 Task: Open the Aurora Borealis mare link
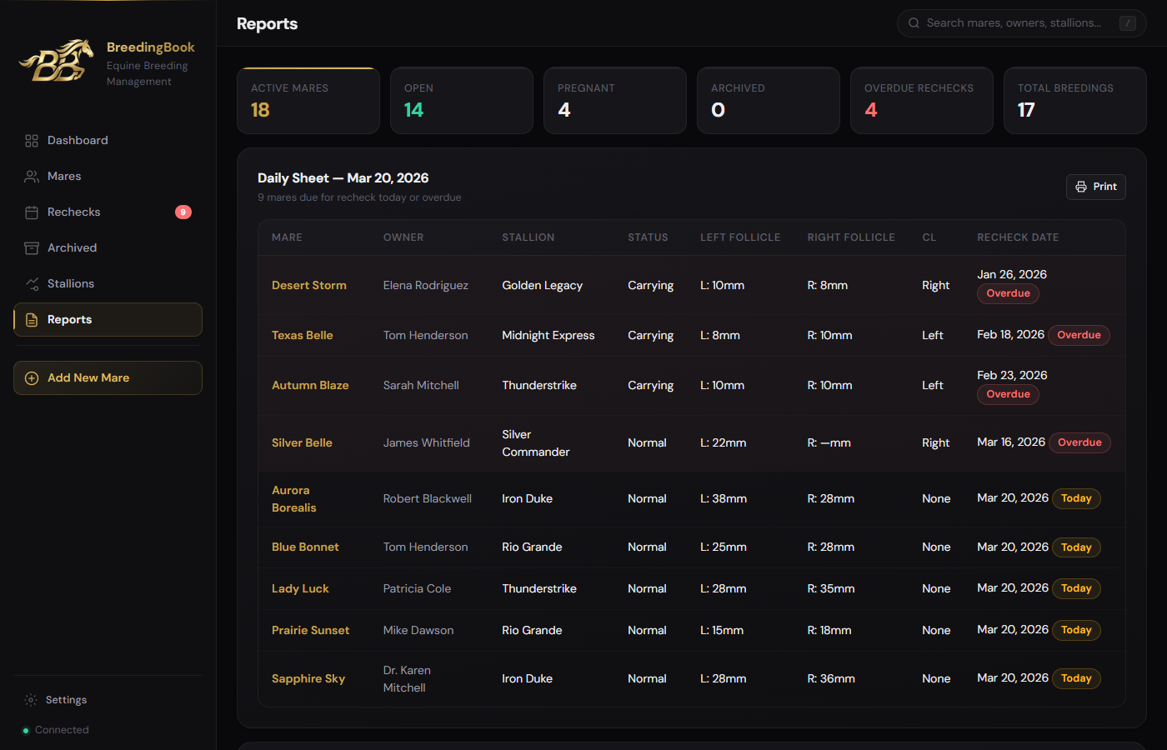tap(294, 499)
